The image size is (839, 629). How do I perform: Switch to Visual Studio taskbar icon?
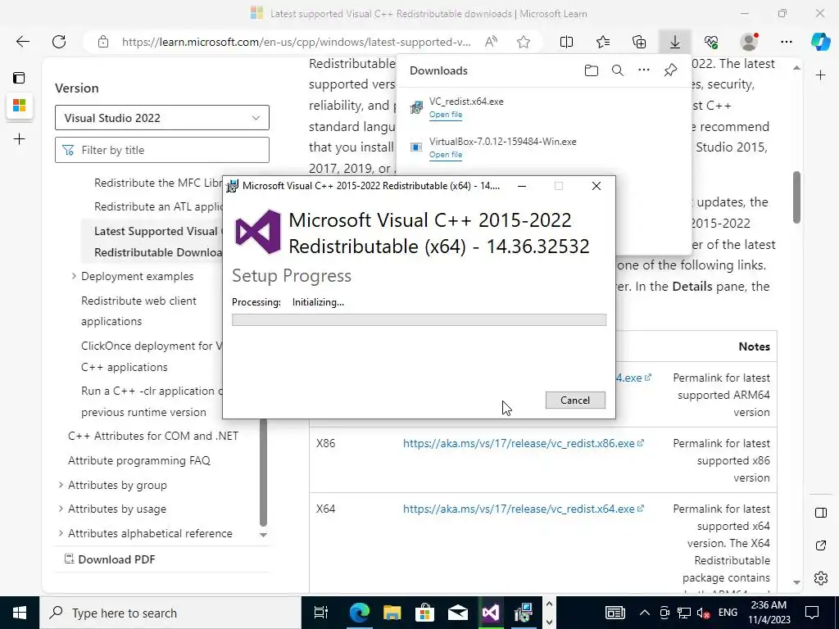[x=490, y=613]
